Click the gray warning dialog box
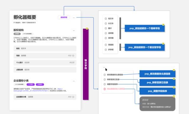189x114 pixels. coord(157,104)
